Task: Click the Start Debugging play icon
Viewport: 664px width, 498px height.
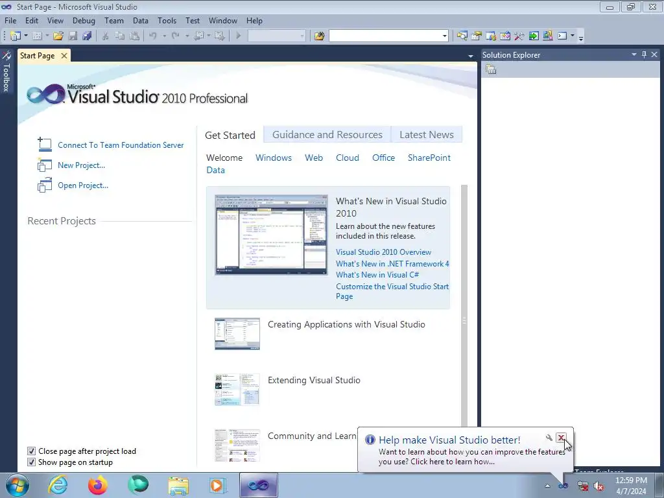Action: tap(239, 36)
